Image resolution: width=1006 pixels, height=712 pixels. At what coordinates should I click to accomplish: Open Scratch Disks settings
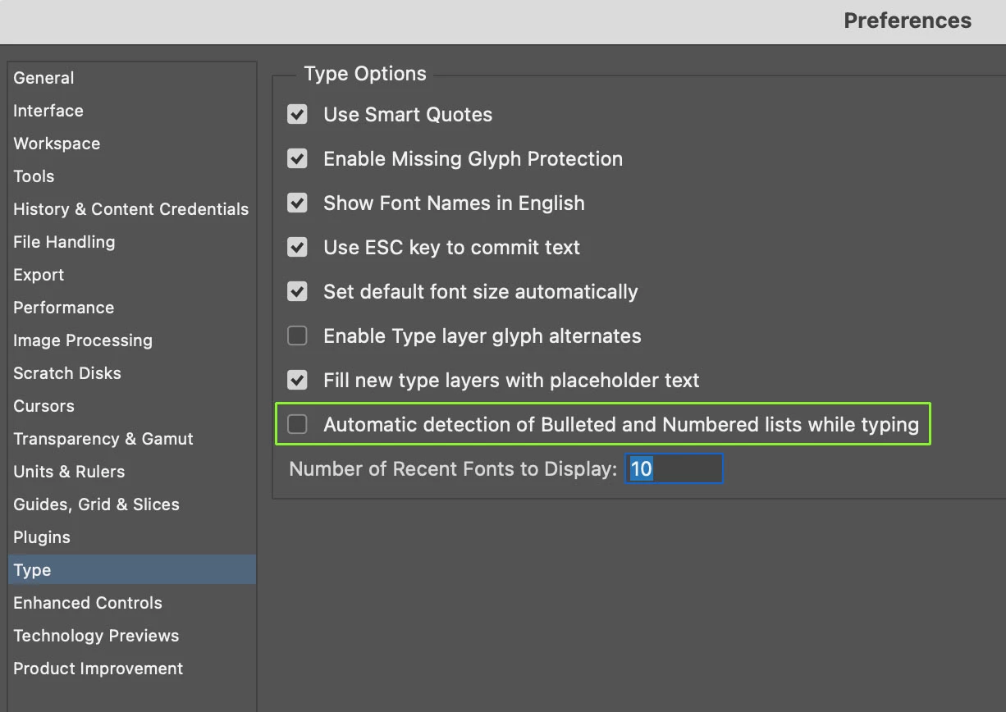[x=67, y=373]
